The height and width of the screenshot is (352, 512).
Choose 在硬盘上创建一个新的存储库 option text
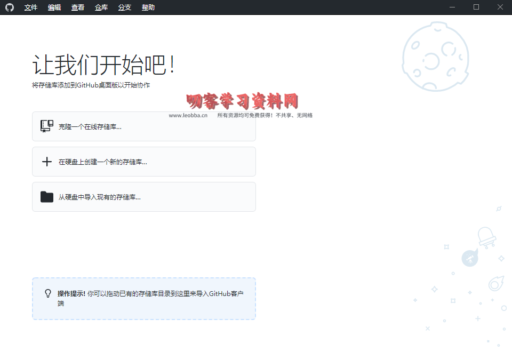pos(103,162)
